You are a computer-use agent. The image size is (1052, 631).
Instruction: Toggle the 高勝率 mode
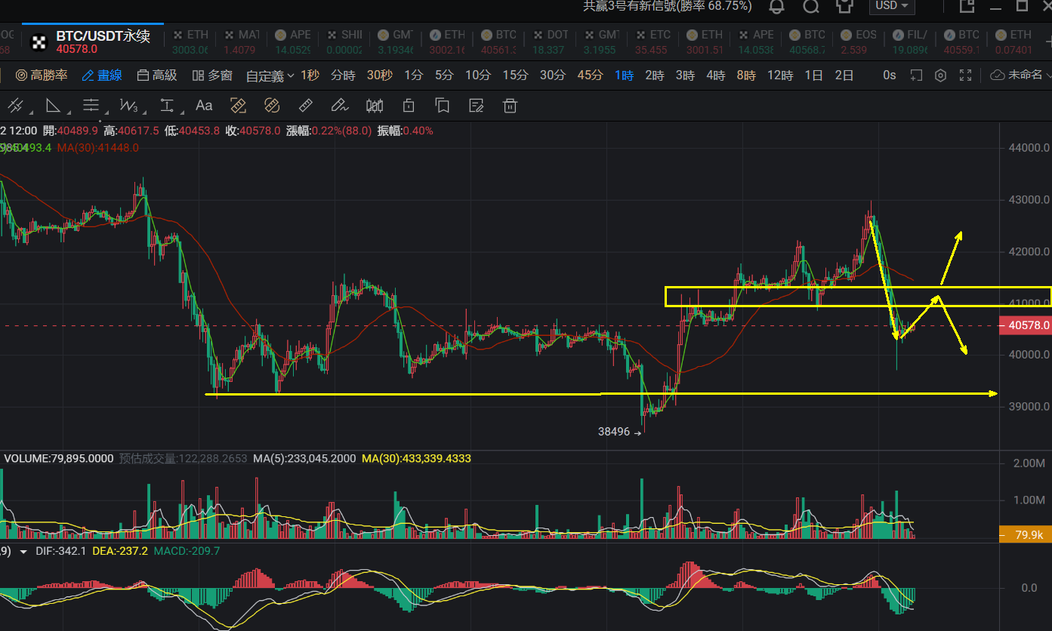click(x=42, y=75)
